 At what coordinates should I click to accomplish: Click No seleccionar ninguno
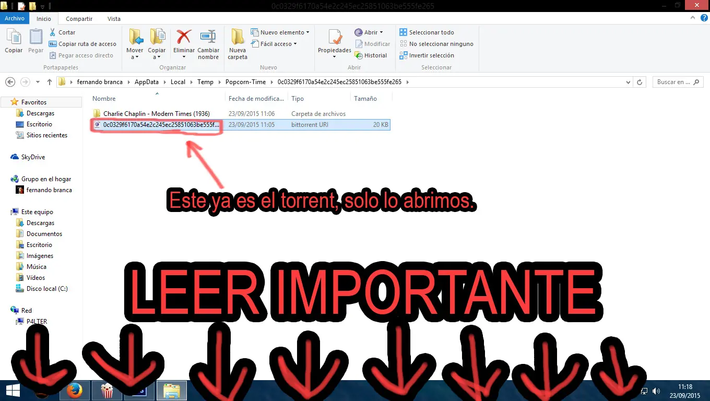[x=436, y=44]
